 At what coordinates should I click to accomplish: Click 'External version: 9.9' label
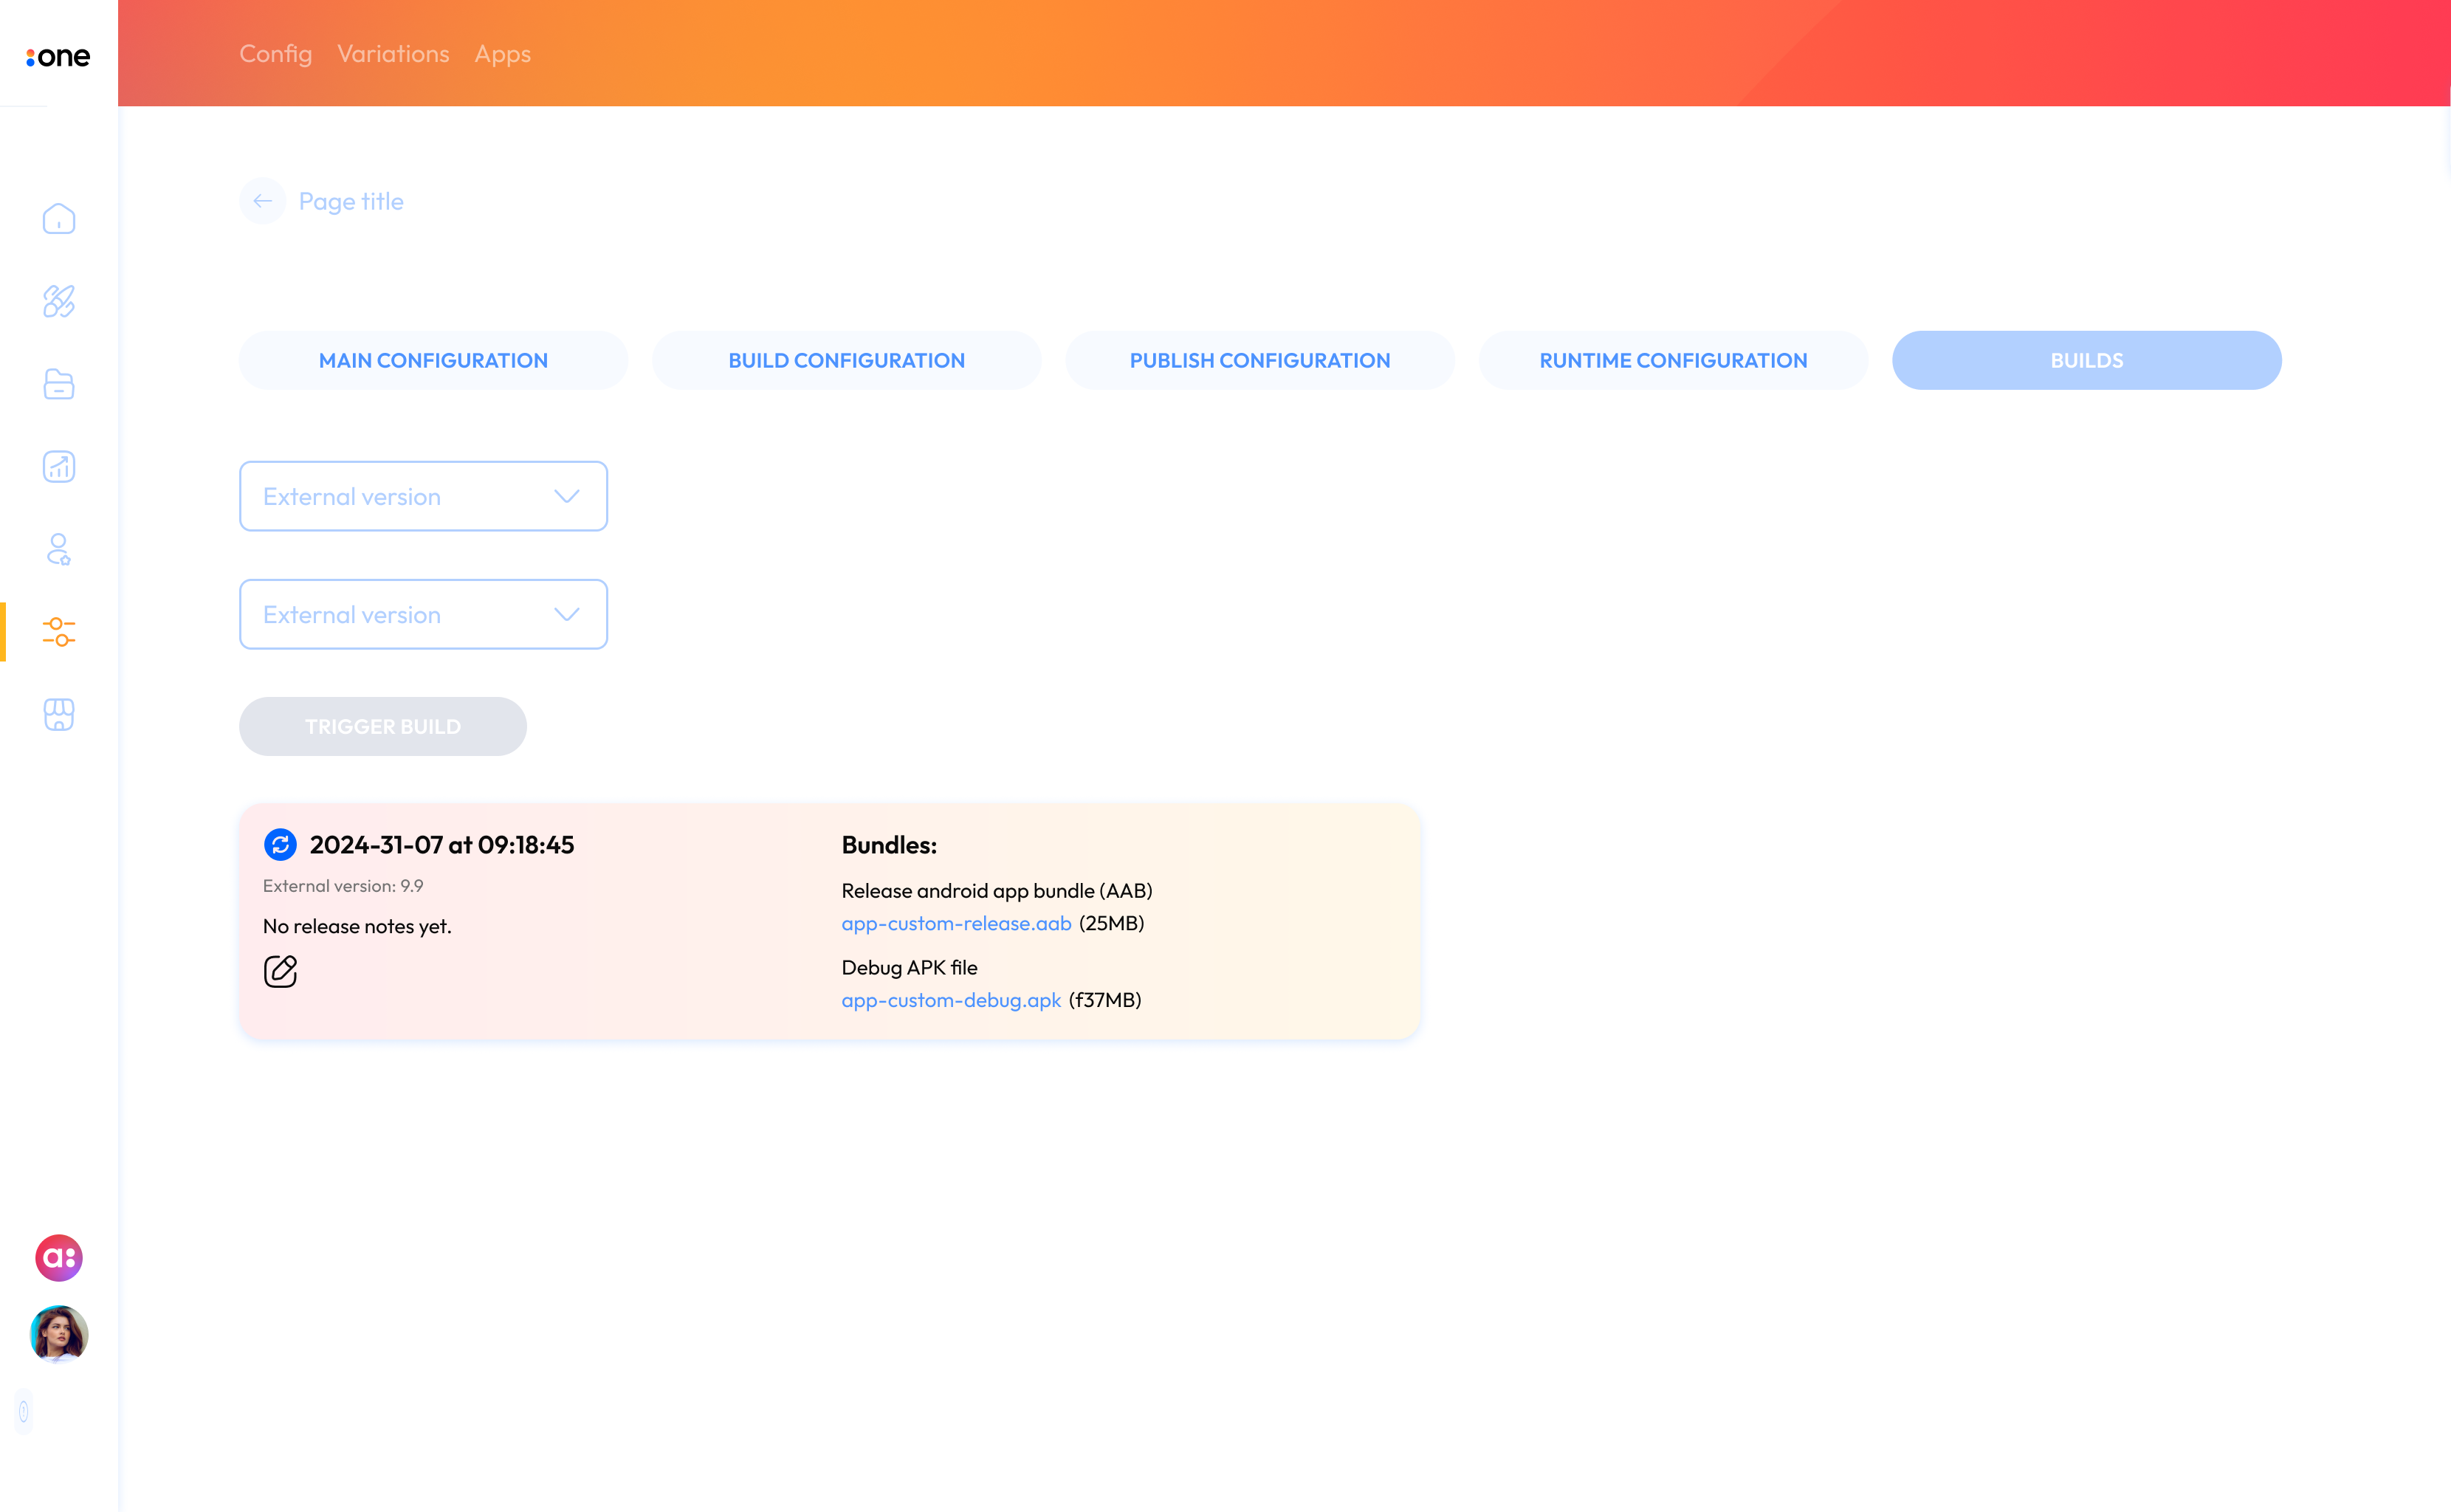point(343,886)
